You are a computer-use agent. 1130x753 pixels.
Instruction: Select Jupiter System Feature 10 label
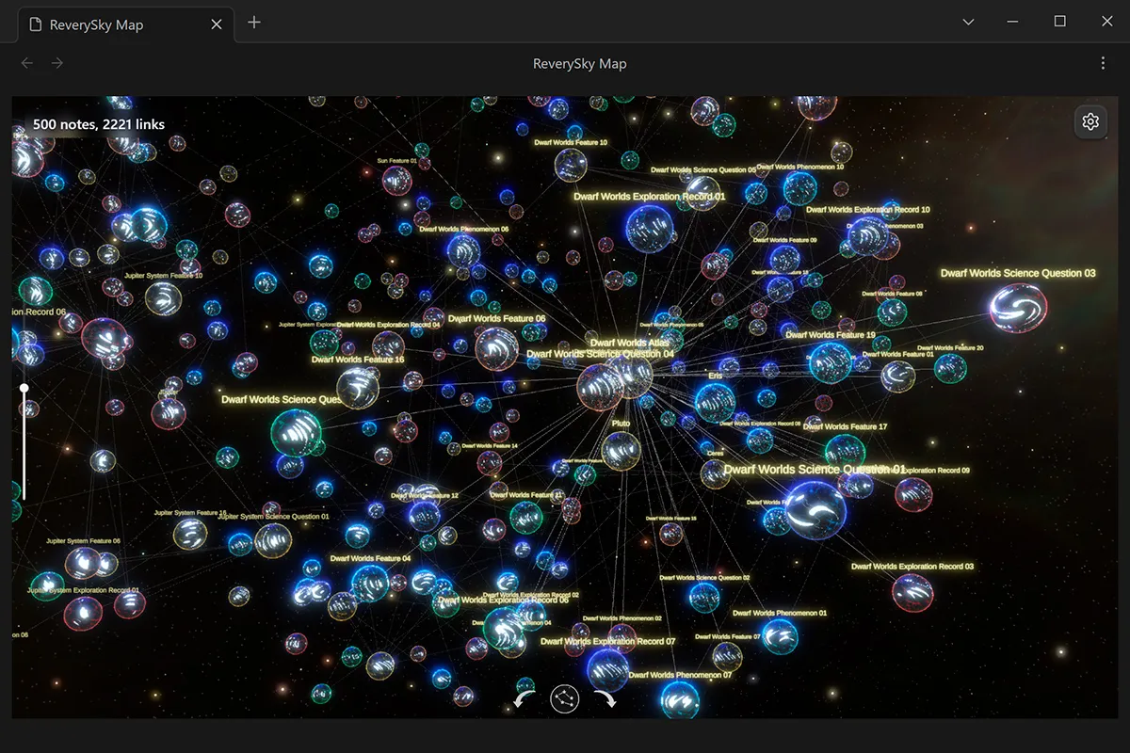tap(164, 276)
